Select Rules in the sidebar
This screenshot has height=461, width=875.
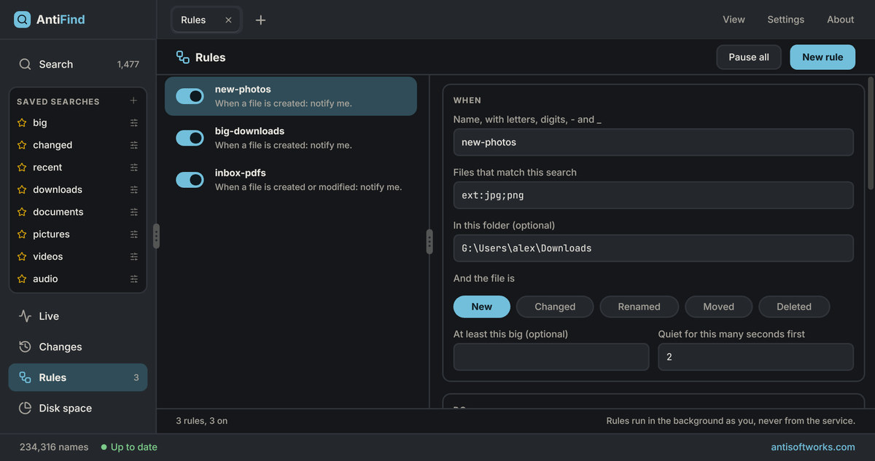pyautogui.click(x=78, y=377)
